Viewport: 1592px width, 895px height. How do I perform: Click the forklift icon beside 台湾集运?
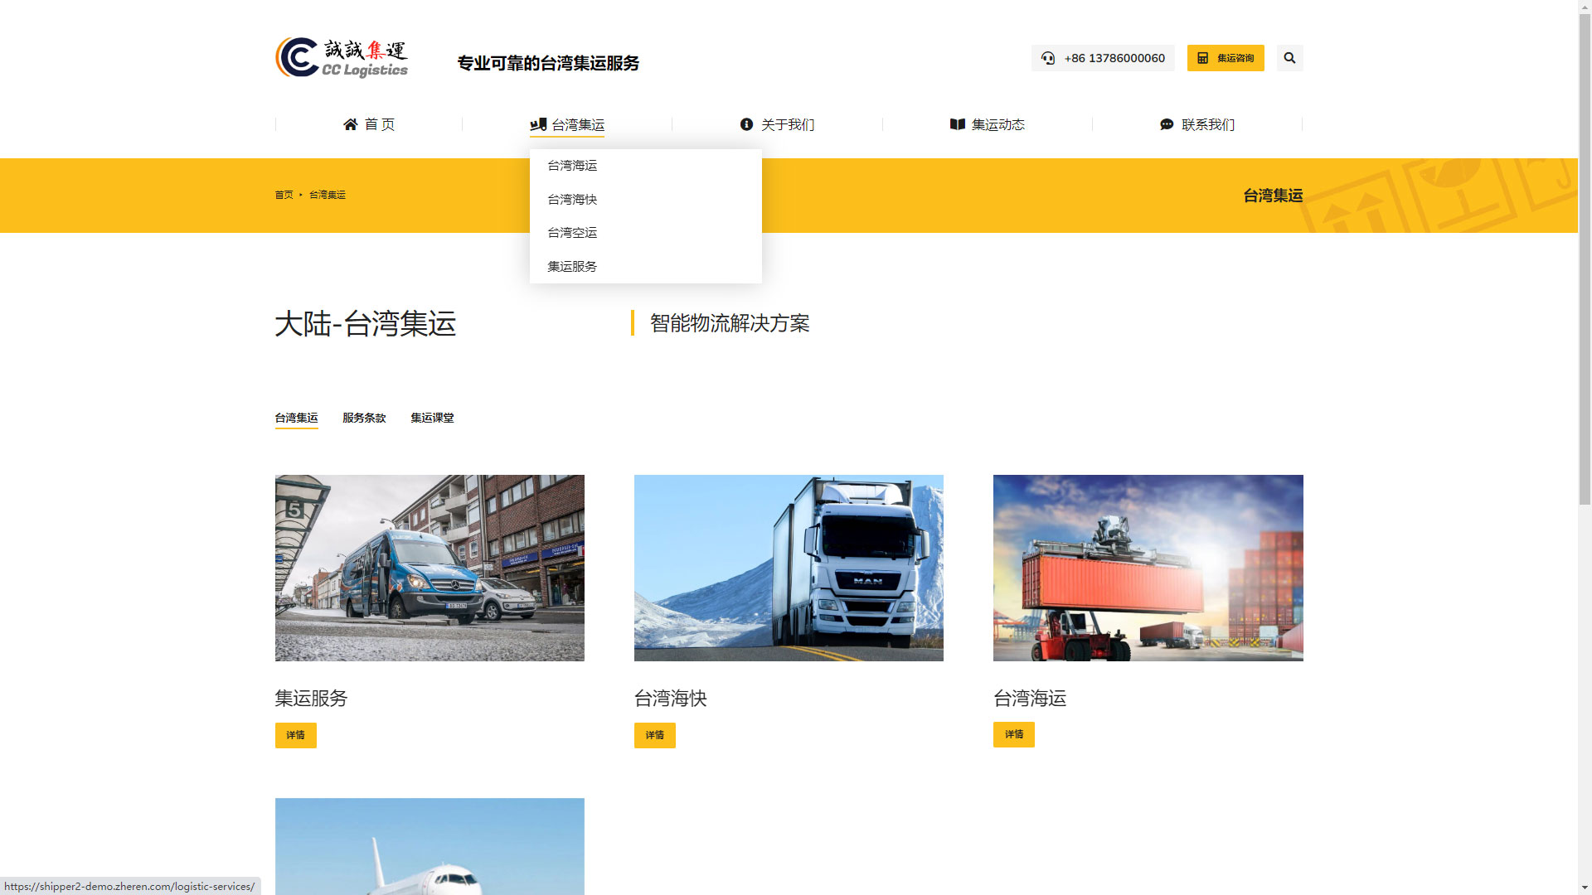click(x=538, y=124)
